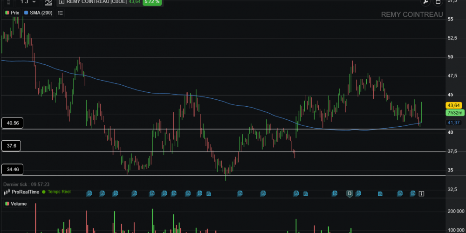Select the 40.56 horizontal level label
Image resolution: width=466 pixels, height=233 pixels.
(12, 123)
